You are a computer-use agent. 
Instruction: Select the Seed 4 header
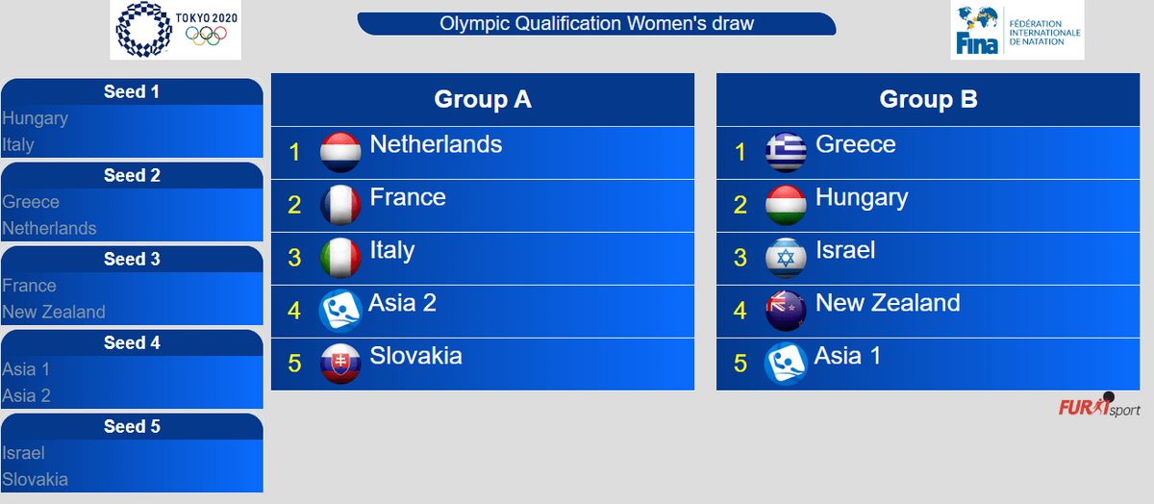[x=132, y=343]
